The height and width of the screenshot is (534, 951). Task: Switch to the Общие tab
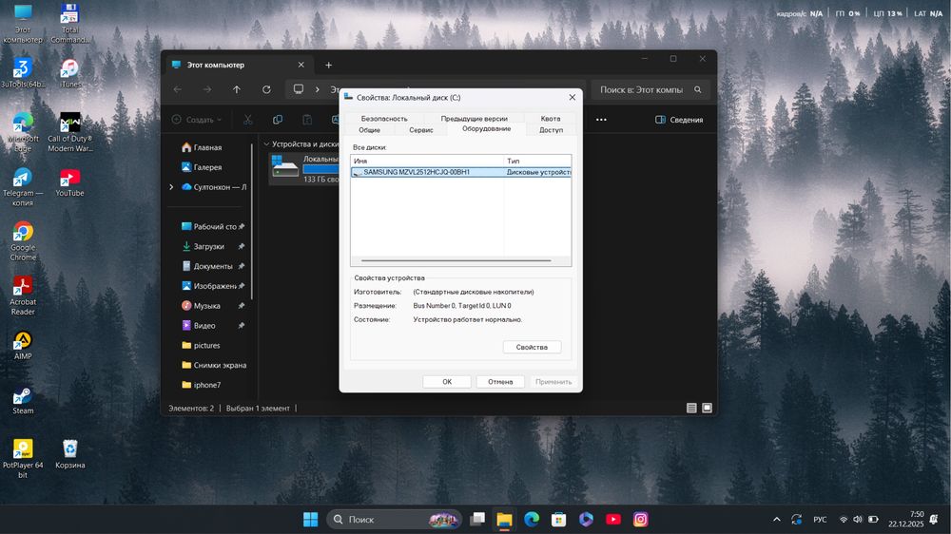(x=369, y=130)
